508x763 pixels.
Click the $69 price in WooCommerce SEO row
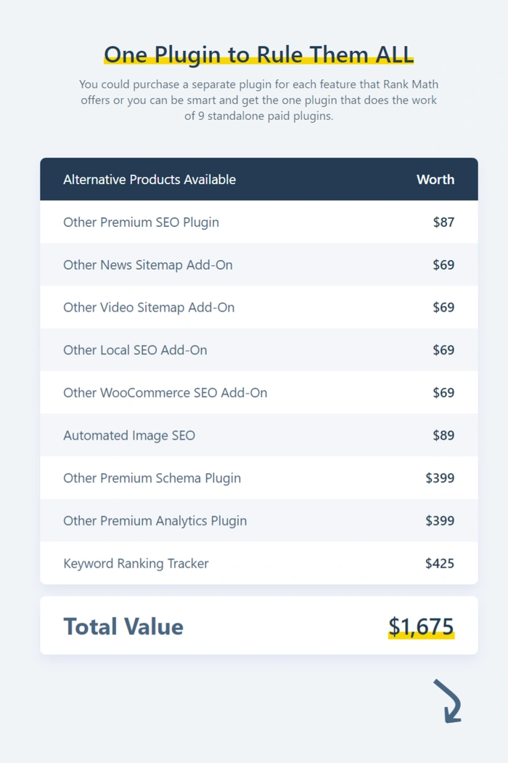coord(443,392)
